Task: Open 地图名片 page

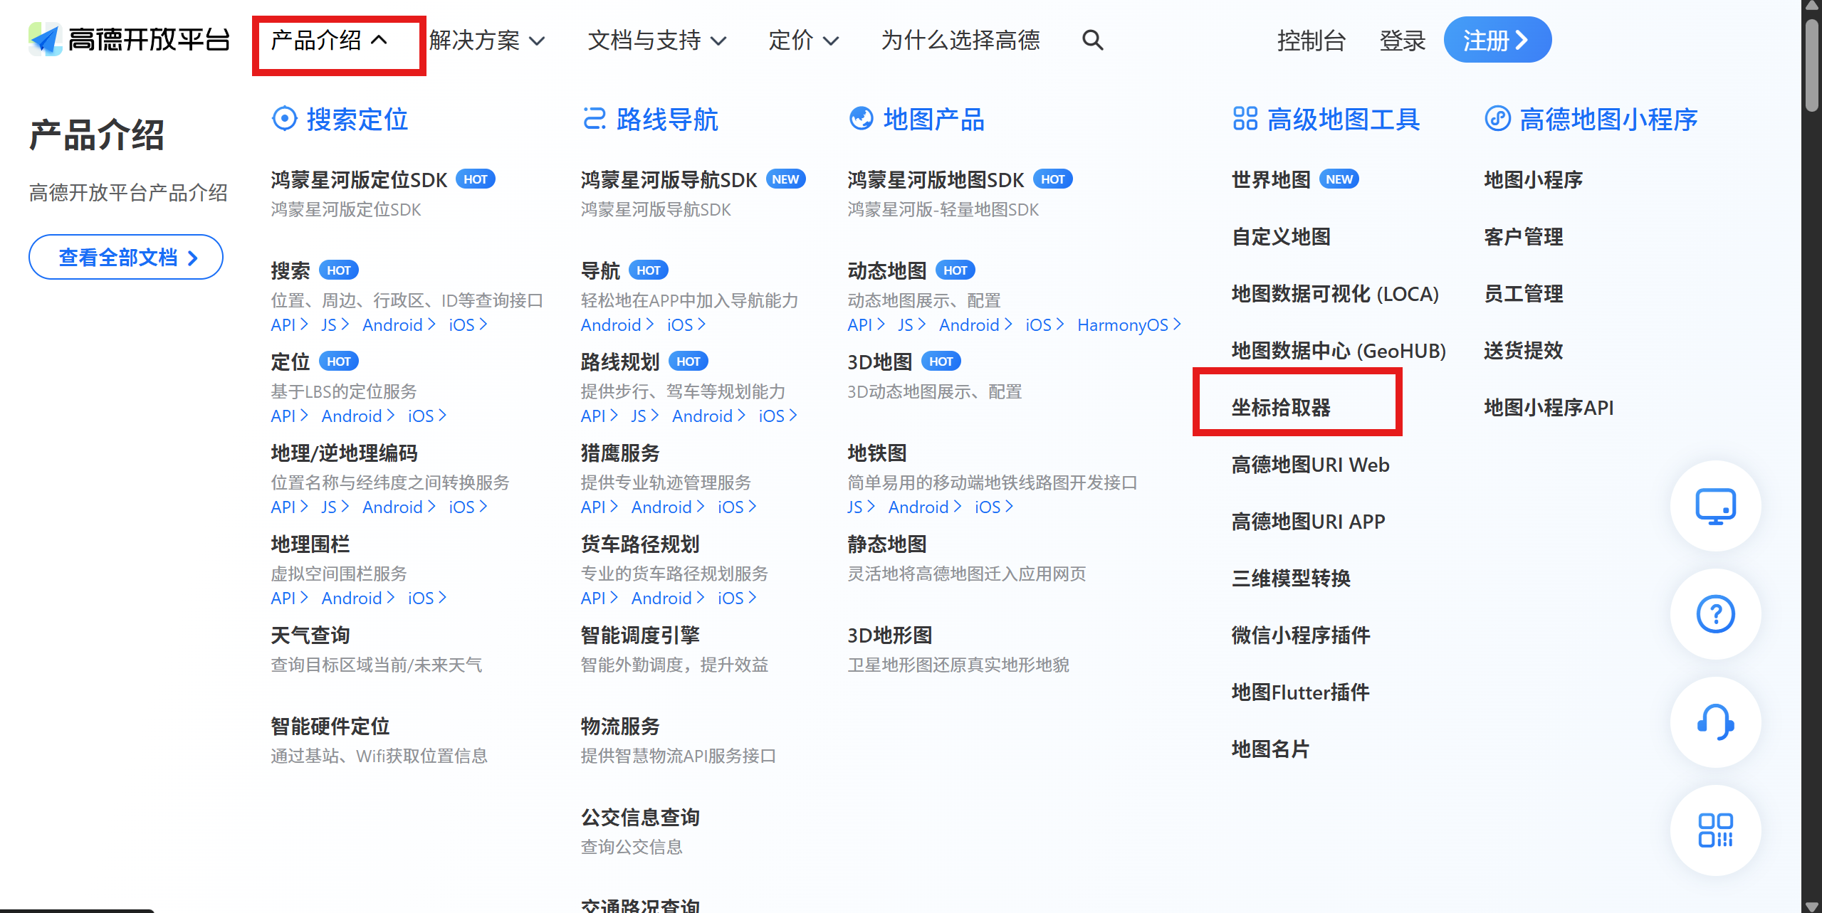Action: click(1271, 749)
